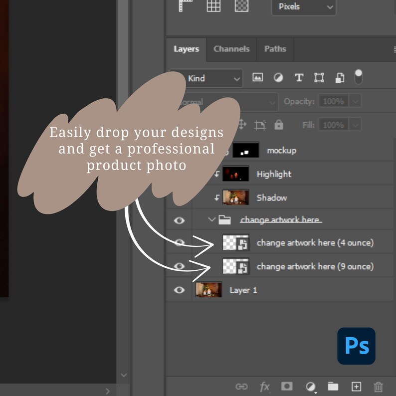This screenshot has height=396, width=396.
Task: Hide the change artwork here (4 ounce) layer
Action: pos(179,243)
